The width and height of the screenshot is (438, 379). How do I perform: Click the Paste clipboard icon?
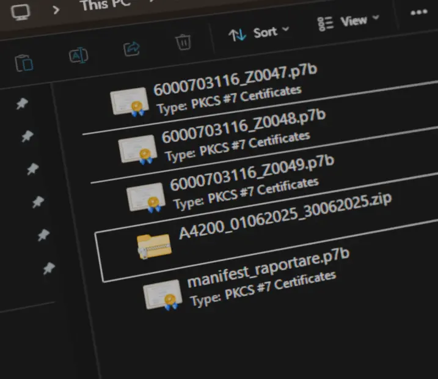coord(24,63)
